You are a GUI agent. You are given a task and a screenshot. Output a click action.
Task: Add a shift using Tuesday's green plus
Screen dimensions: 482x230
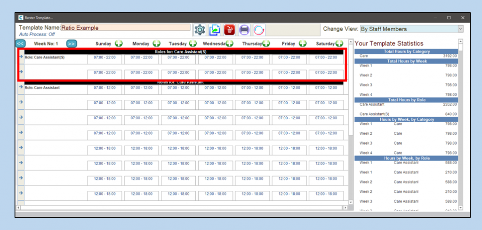point(193,43)
